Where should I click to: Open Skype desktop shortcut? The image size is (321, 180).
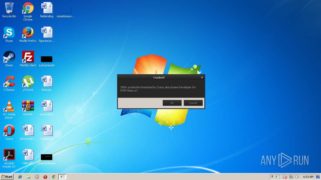click(9, 35)
